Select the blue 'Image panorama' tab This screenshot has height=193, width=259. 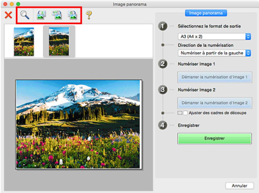(206, 13)
